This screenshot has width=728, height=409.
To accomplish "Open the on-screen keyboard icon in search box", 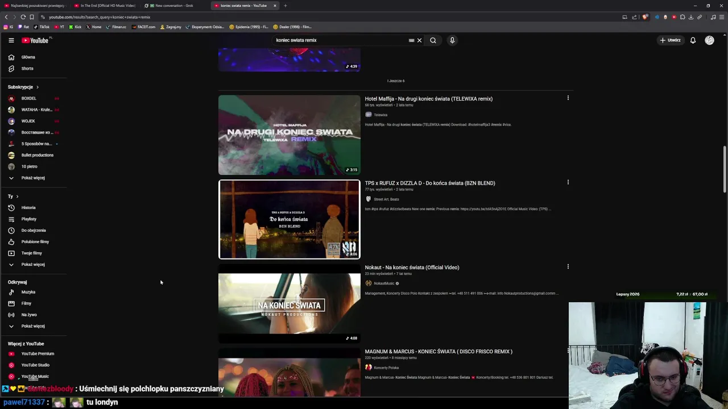I will pos(411,40).
